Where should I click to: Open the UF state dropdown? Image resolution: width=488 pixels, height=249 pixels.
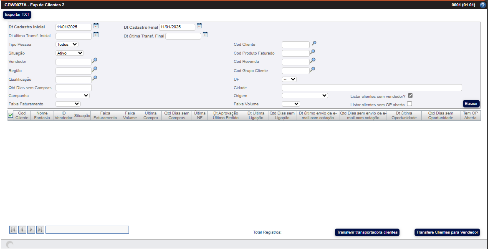coord(288,79)
